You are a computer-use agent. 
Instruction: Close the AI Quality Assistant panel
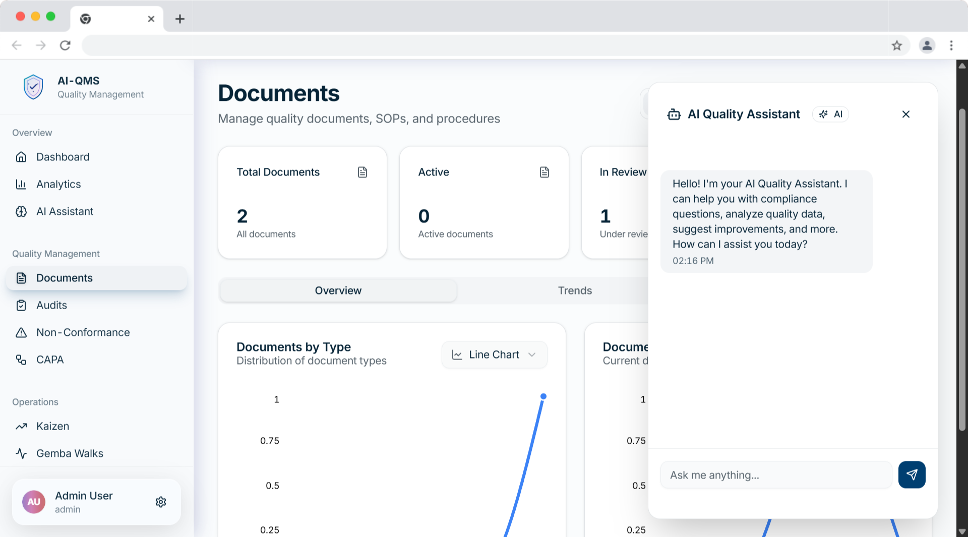coord(906,114)
